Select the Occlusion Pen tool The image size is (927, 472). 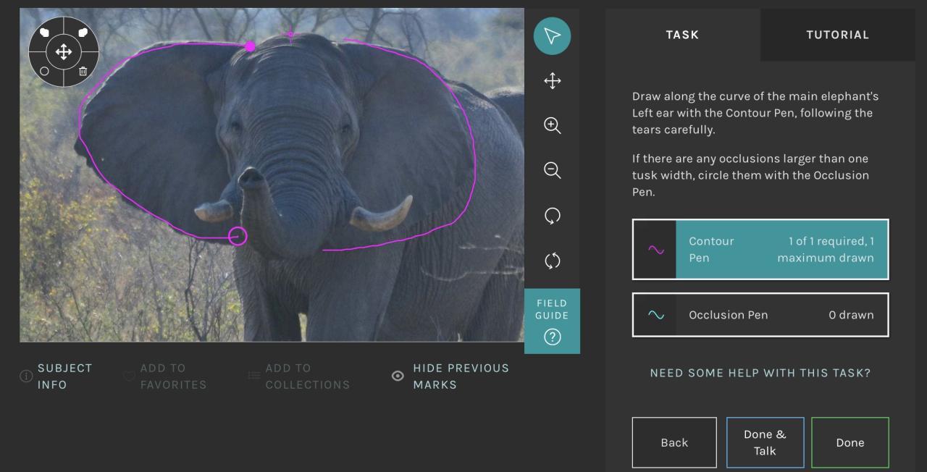tap(760, 315)
